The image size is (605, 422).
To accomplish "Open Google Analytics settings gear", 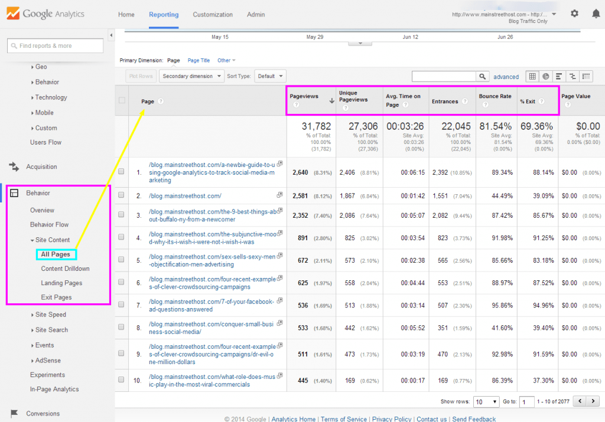I will (x=574, y=13).
